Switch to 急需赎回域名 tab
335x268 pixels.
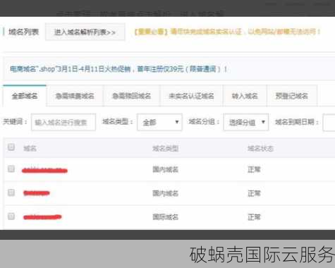tap(131, 96)
